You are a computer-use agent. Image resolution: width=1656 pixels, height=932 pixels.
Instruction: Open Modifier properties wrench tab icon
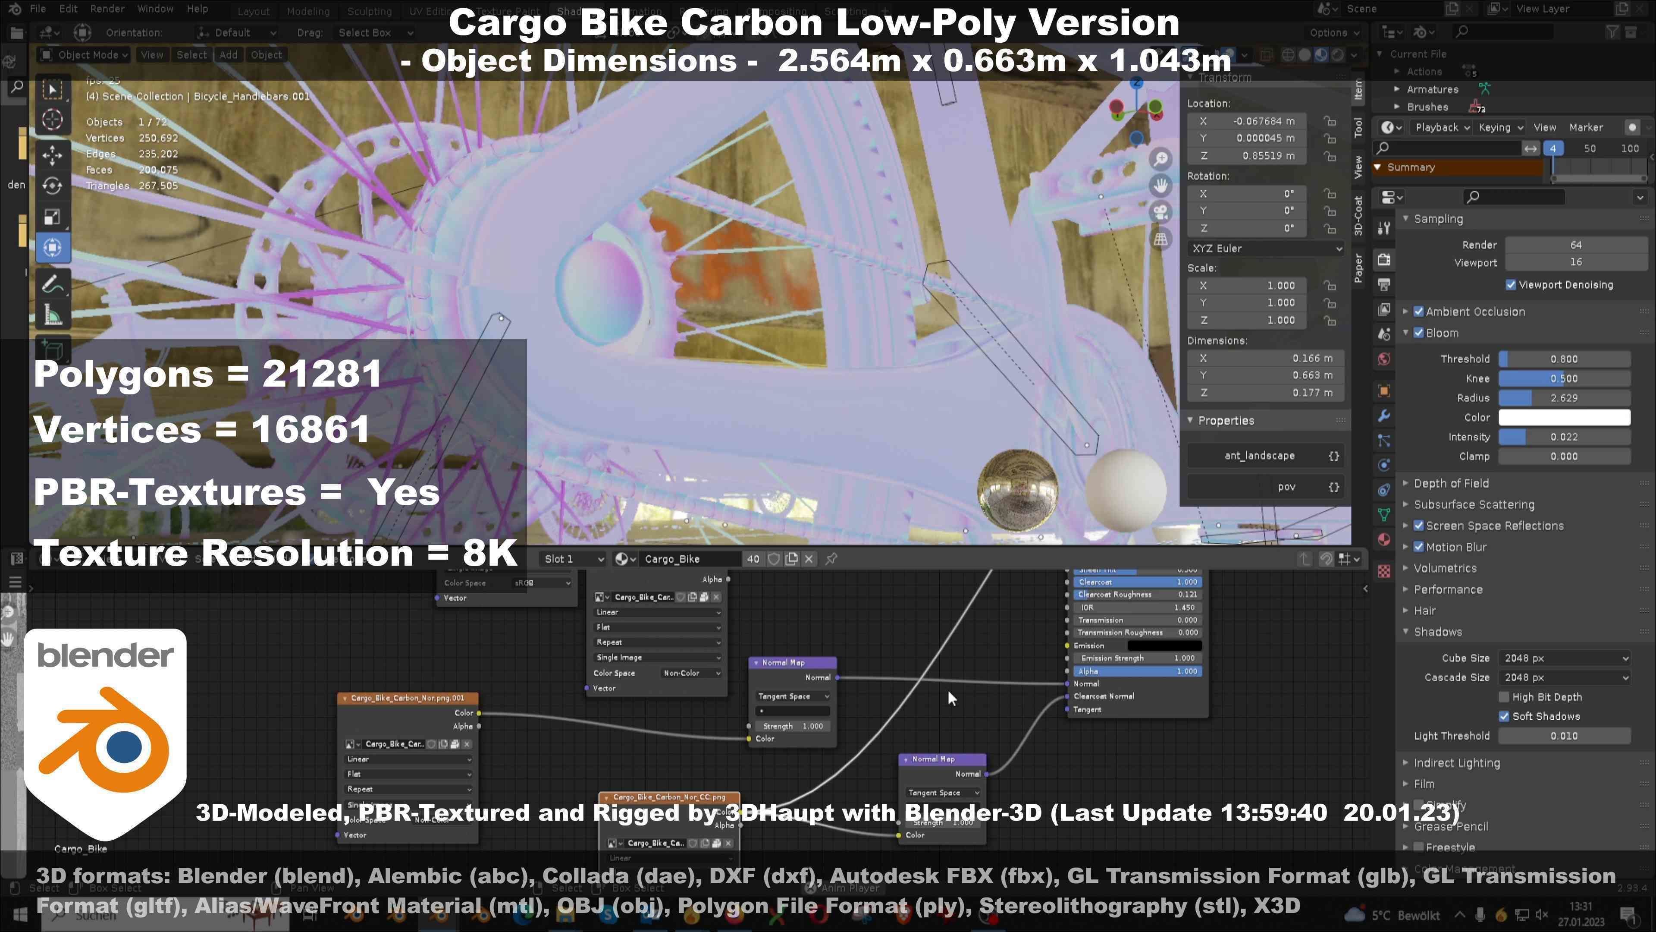pos(1384,416)
